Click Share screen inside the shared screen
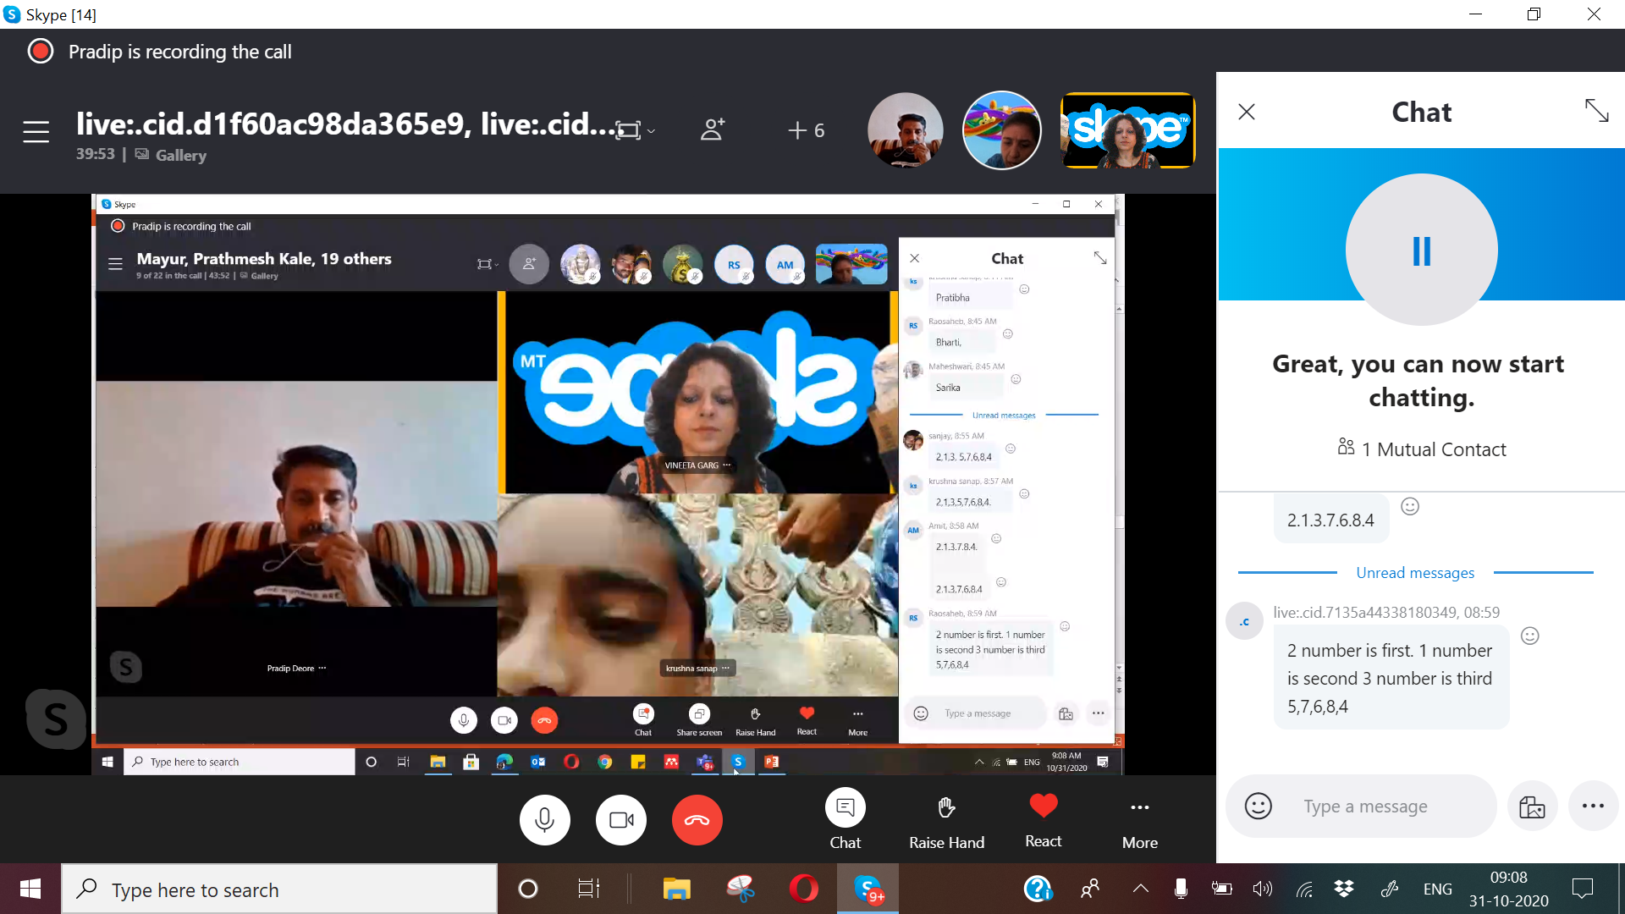Screen dimensions: 1625x914 pos(699,720)
